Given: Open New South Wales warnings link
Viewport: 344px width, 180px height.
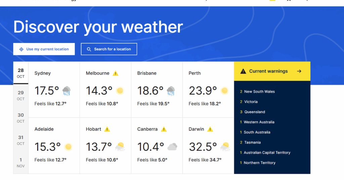Looking at the screenshot, I should 259,92.
